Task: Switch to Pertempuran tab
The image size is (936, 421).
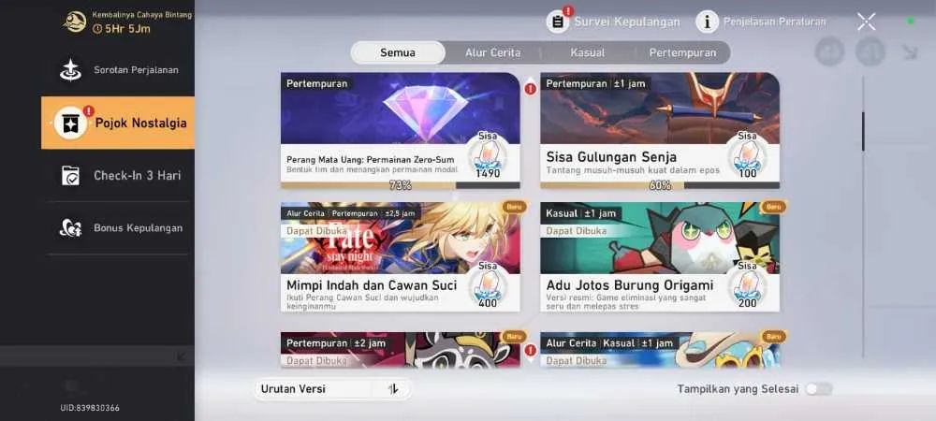Action: point(682,52)
